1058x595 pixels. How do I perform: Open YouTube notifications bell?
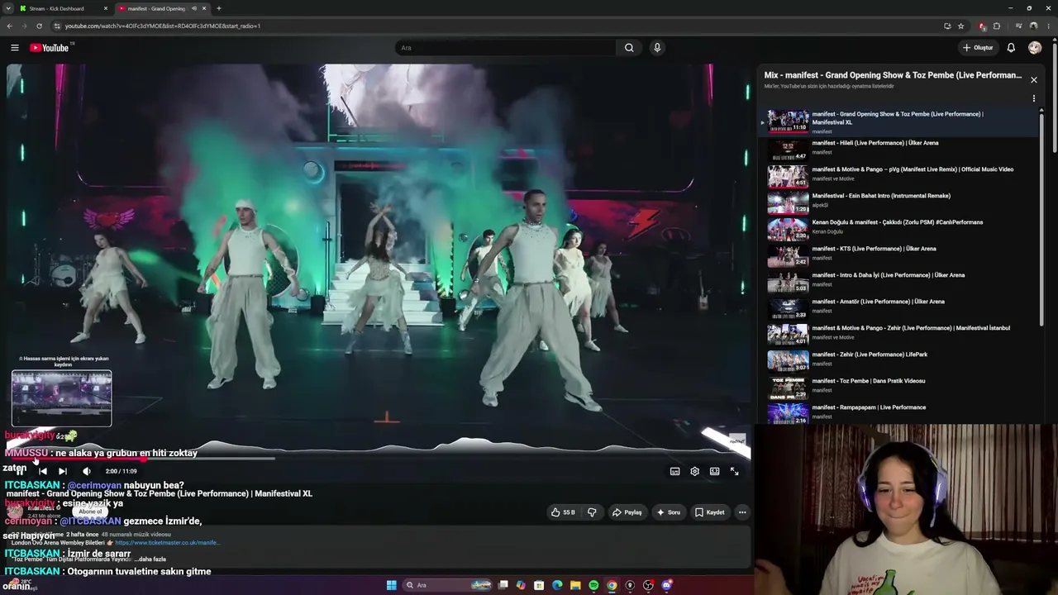tap(1011, 48)
